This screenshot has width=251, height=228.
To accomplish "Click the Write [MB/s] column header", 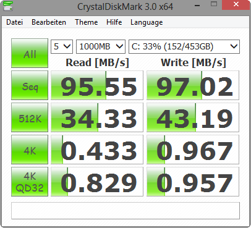I will (194, 62).
